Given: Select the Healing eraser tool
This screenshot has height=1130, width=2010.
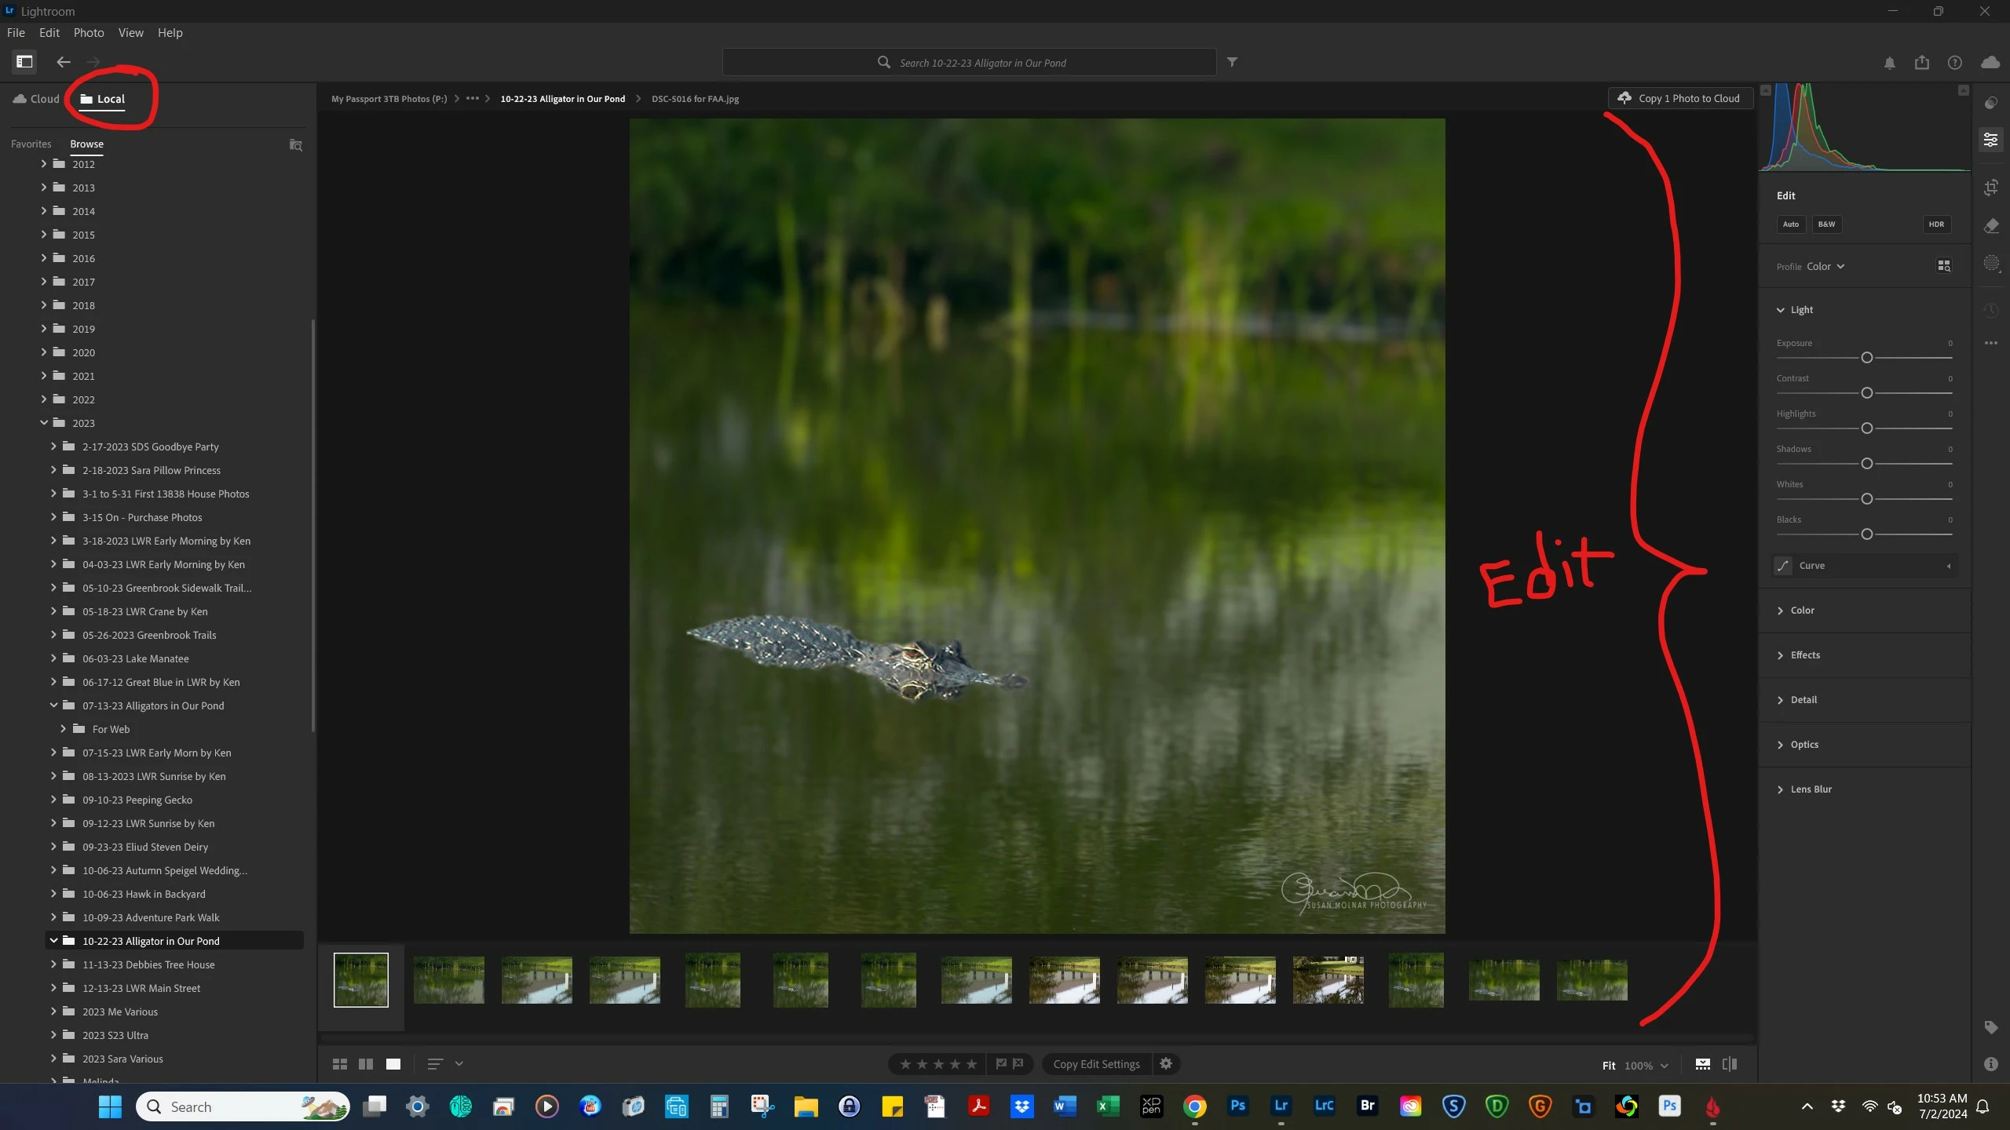Looking at the screenshot, I should (x=1991, y=226).
